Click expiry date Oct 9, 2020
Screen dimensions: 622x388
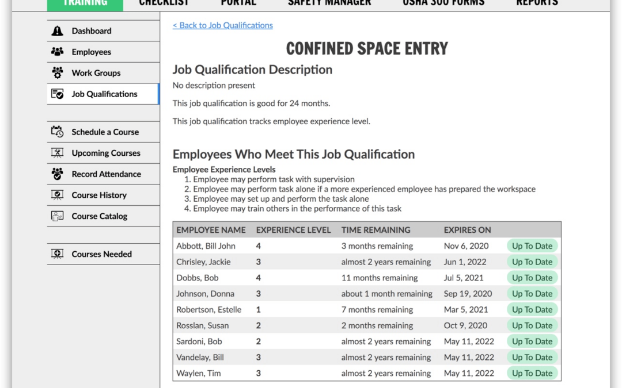coord(466,325)
